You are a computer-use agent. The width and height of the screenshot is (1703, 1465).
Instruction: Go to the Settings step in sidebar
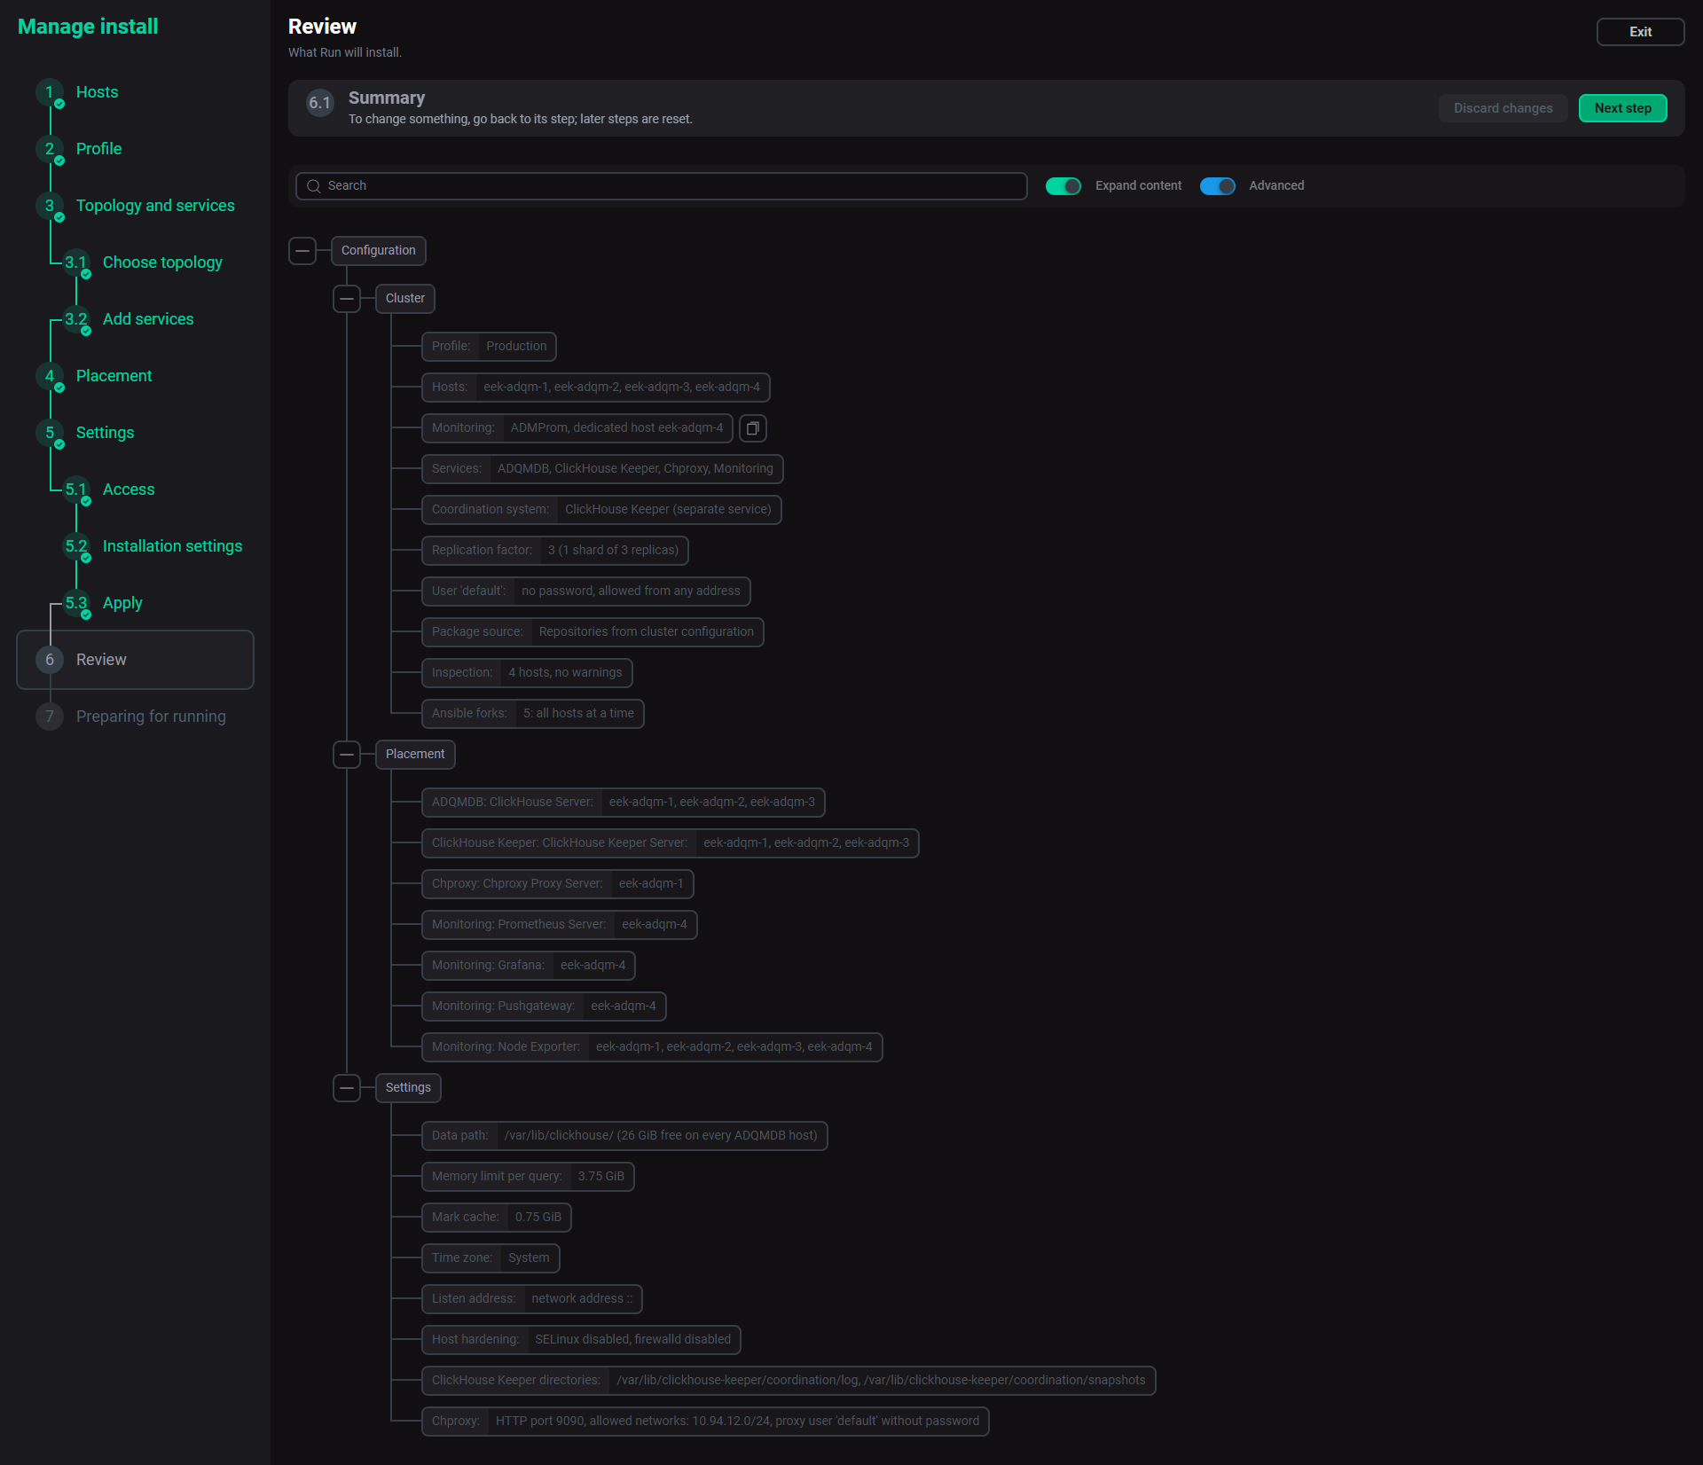[105, 433]
